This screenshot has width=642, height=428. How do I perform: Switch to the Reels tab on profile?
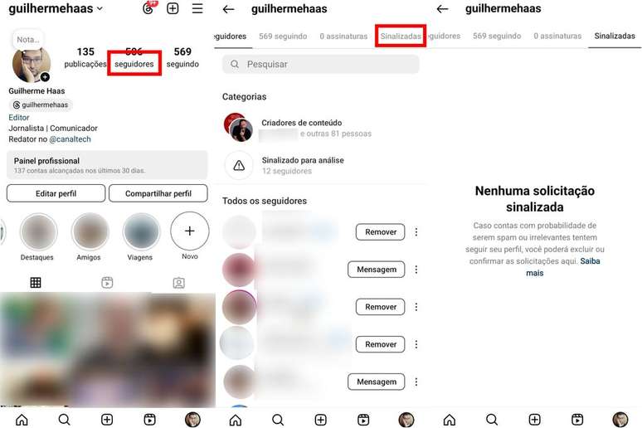click(107, 283)
